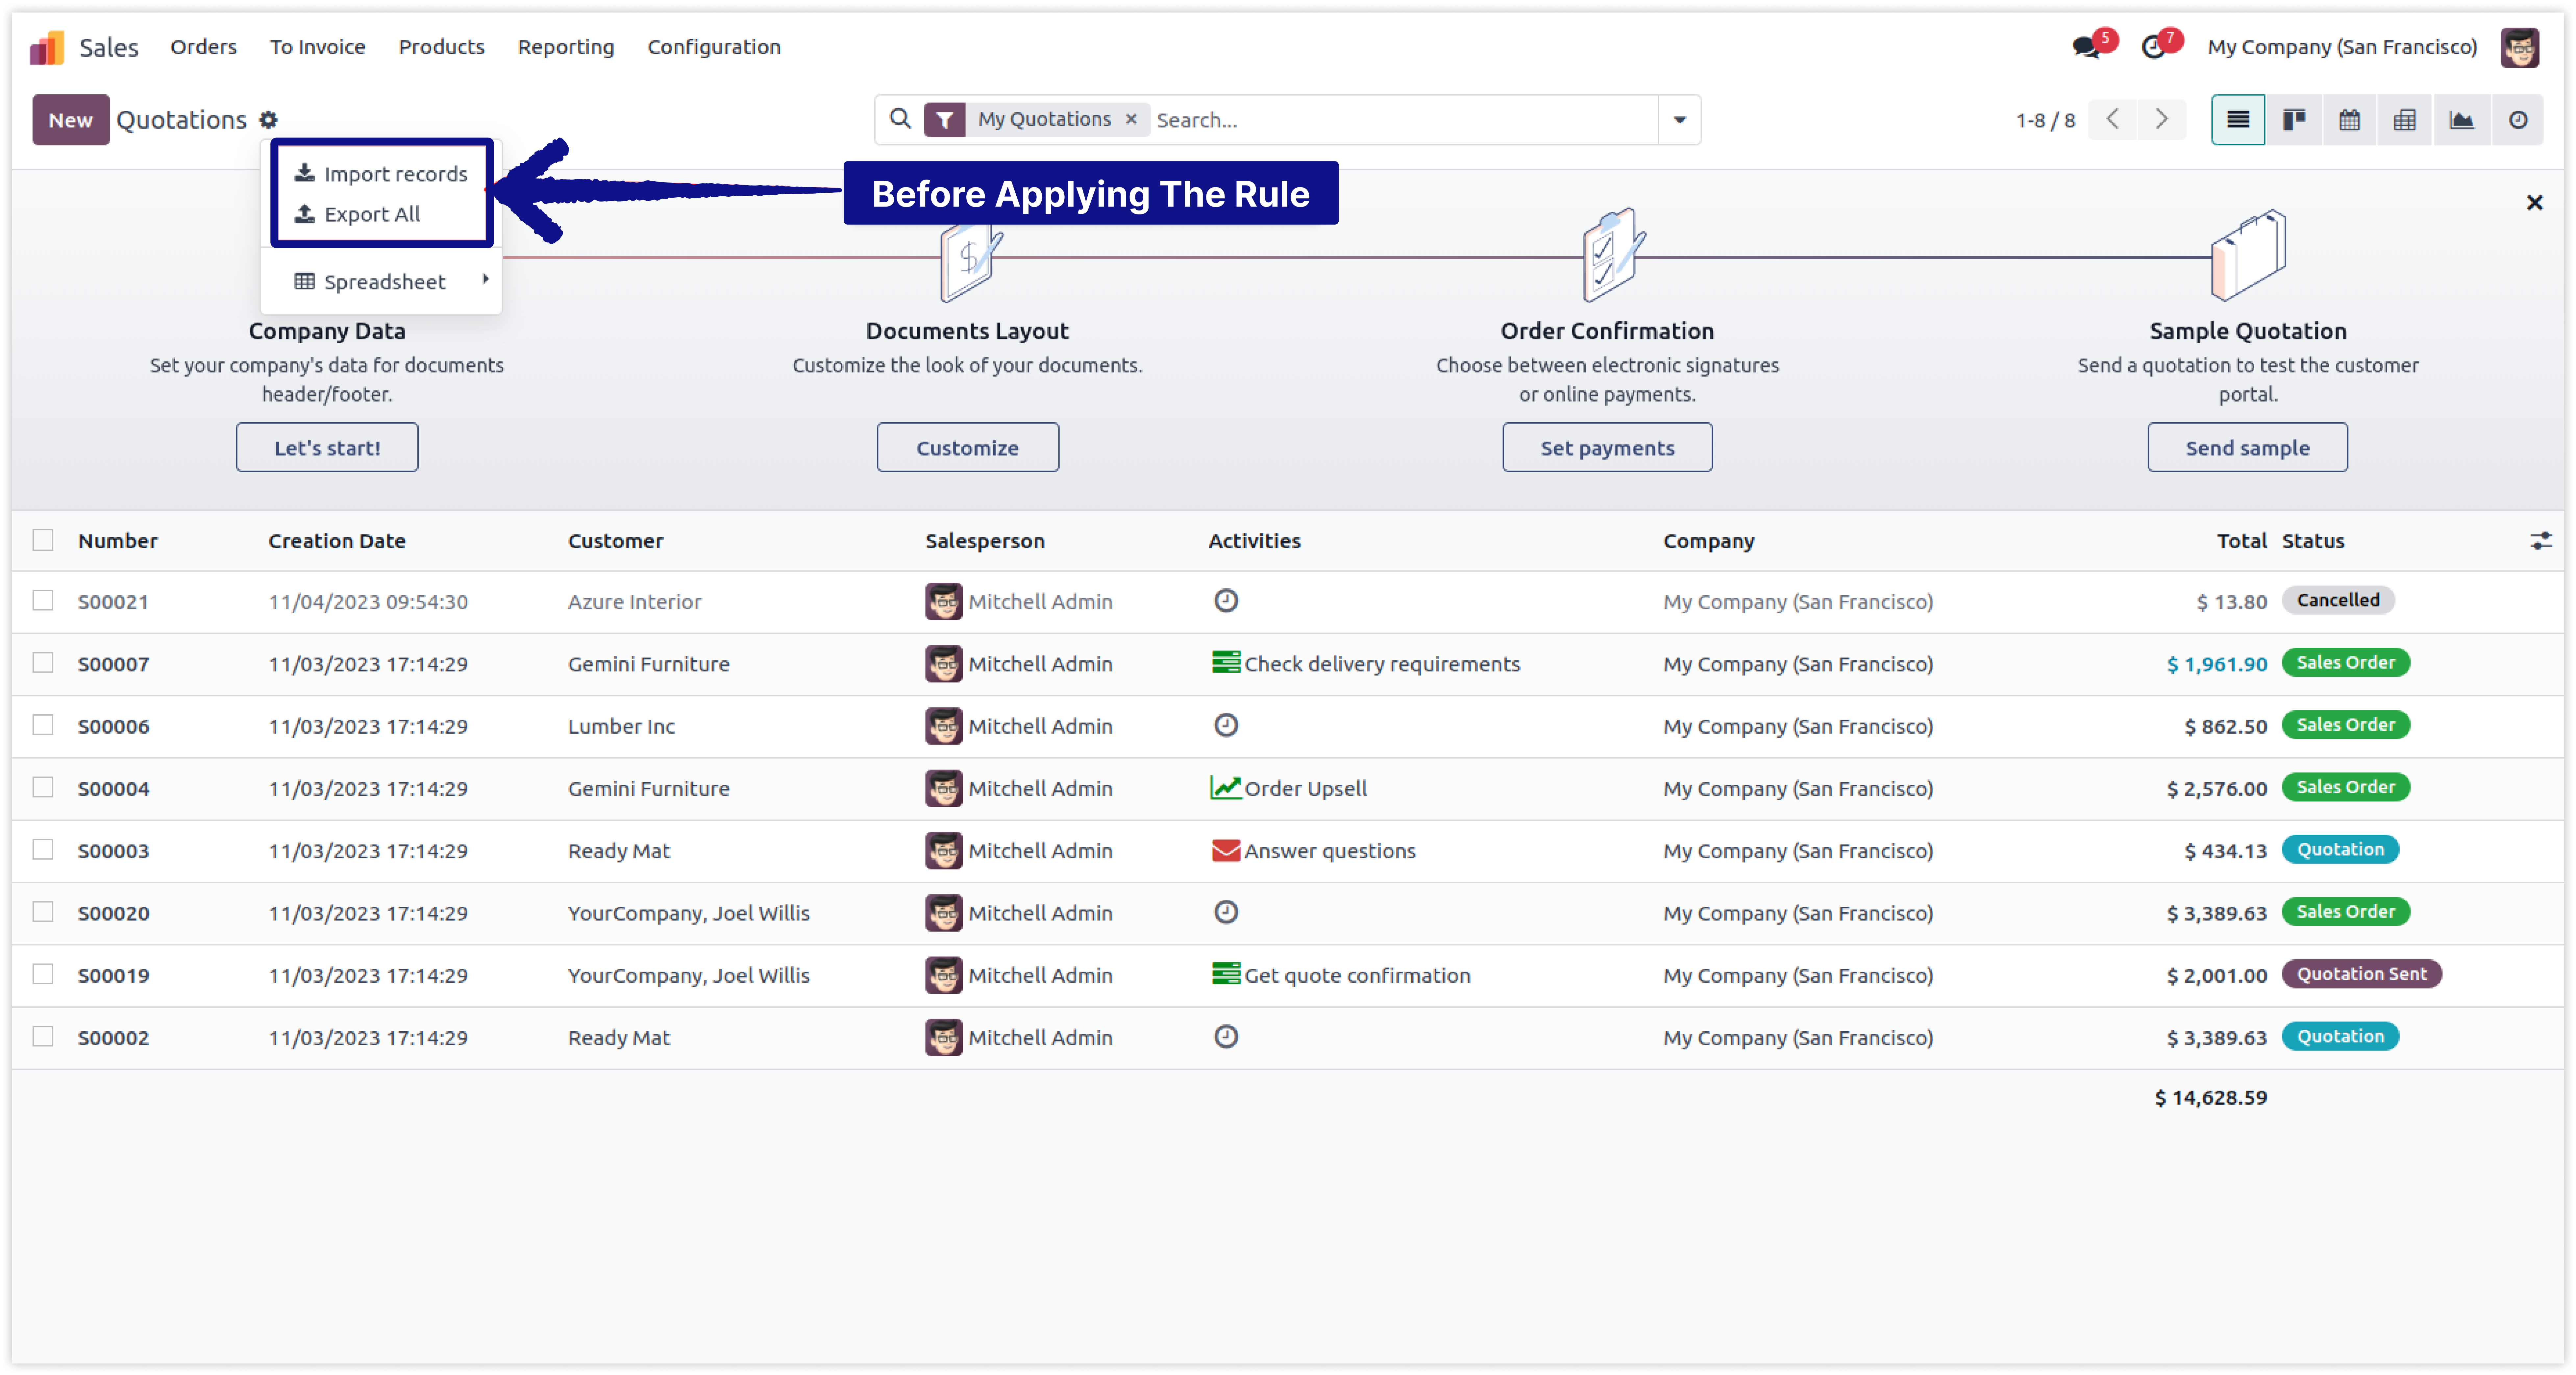Image resolution: width=2576 pixels, height=1375 pixels.
Task: Switch to list view
Action: point(2238,120)
